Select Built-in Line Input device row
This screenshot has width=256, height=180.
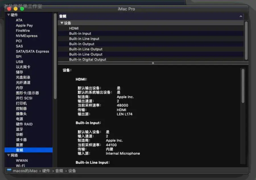[x=151, y=39]
